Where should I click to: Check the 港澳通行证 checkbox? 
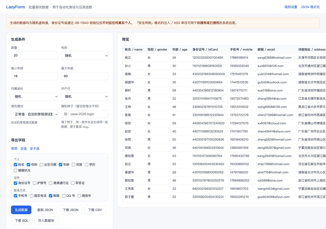51,183
